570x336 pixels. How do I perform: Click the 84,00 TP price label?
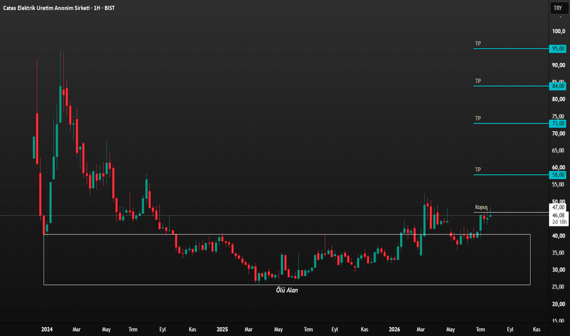(558, 86)
